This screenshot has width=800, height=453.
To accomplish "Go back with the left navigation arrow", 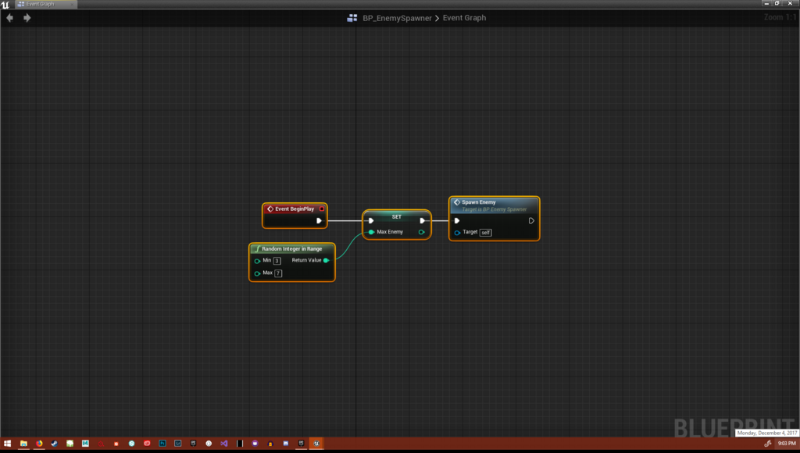I will coord(9,18).
